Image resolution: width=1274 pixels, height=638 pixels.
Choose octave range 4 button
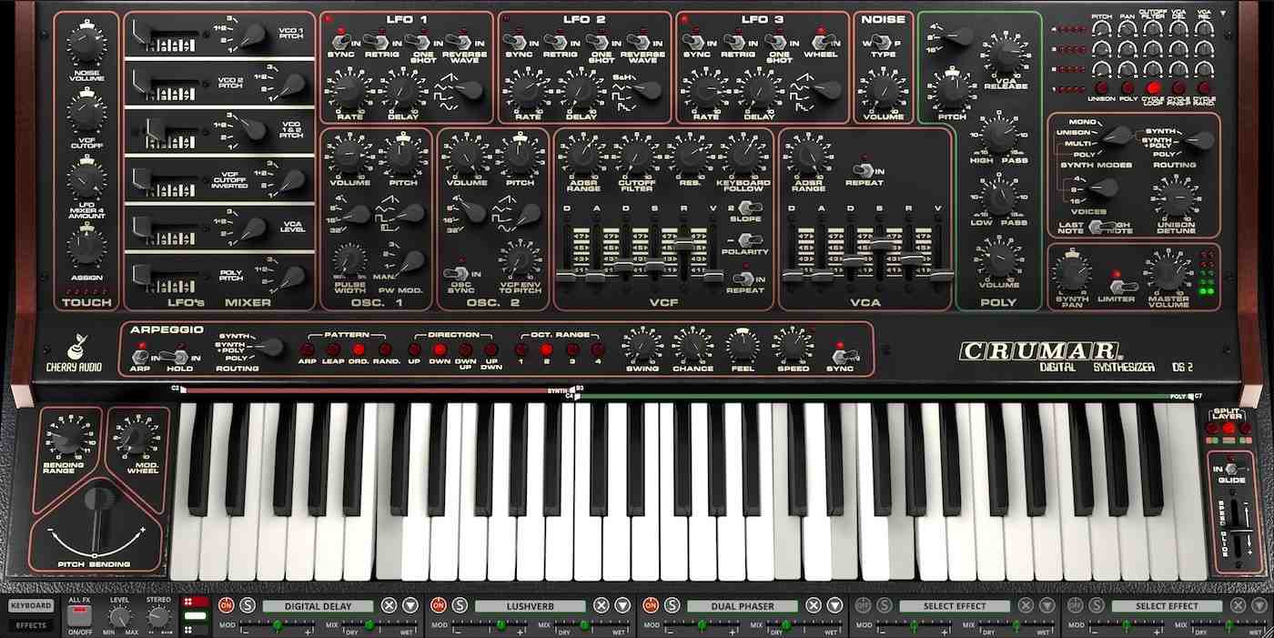click(598, 349)
